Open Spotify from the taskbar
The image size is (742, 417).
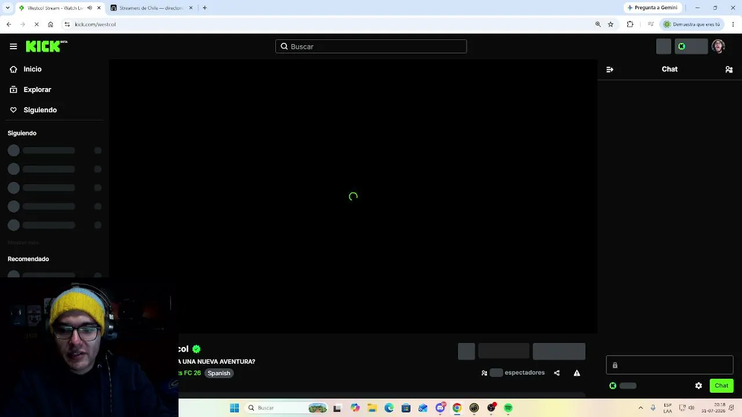(508, 408)
